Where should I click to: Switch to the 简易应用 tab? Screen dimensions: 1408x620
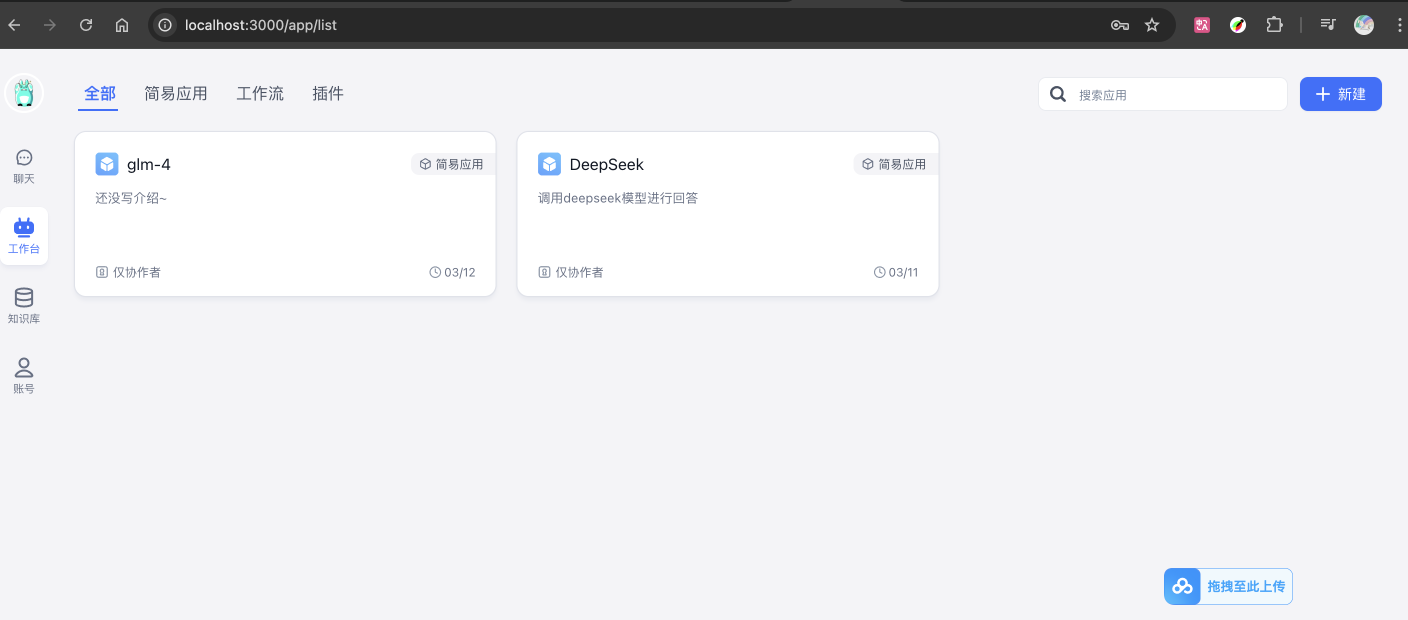(175, 93)
